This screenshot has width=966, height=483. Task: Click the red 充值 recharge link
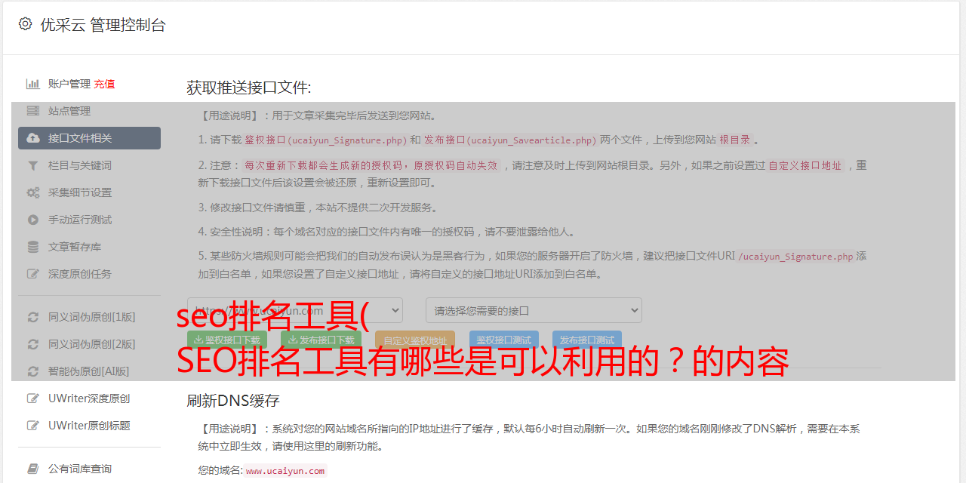point(104,84)
